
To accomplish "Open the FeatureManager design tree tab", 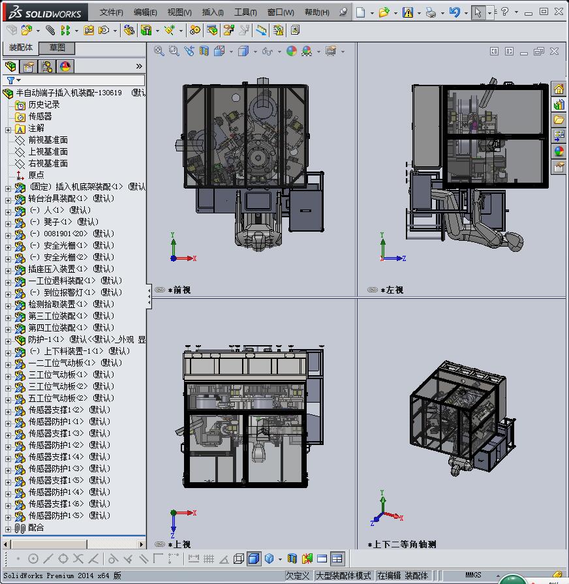I will click(10, 67).
